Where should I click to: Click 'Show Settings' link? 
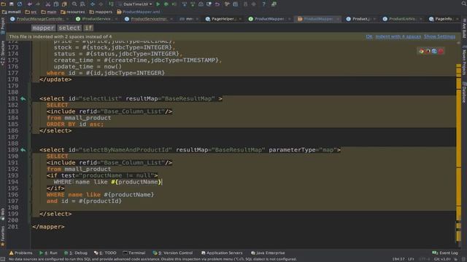439,36
